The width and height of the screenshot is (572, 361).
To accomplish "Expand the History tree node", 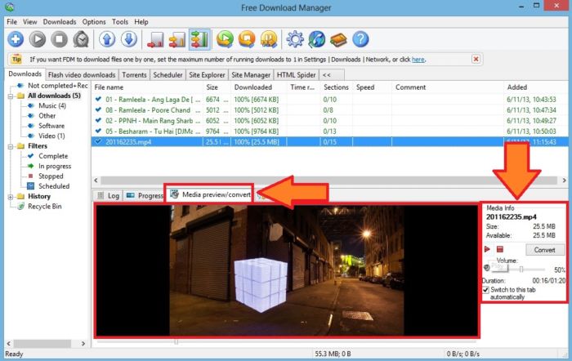I will tap(11, 197).
